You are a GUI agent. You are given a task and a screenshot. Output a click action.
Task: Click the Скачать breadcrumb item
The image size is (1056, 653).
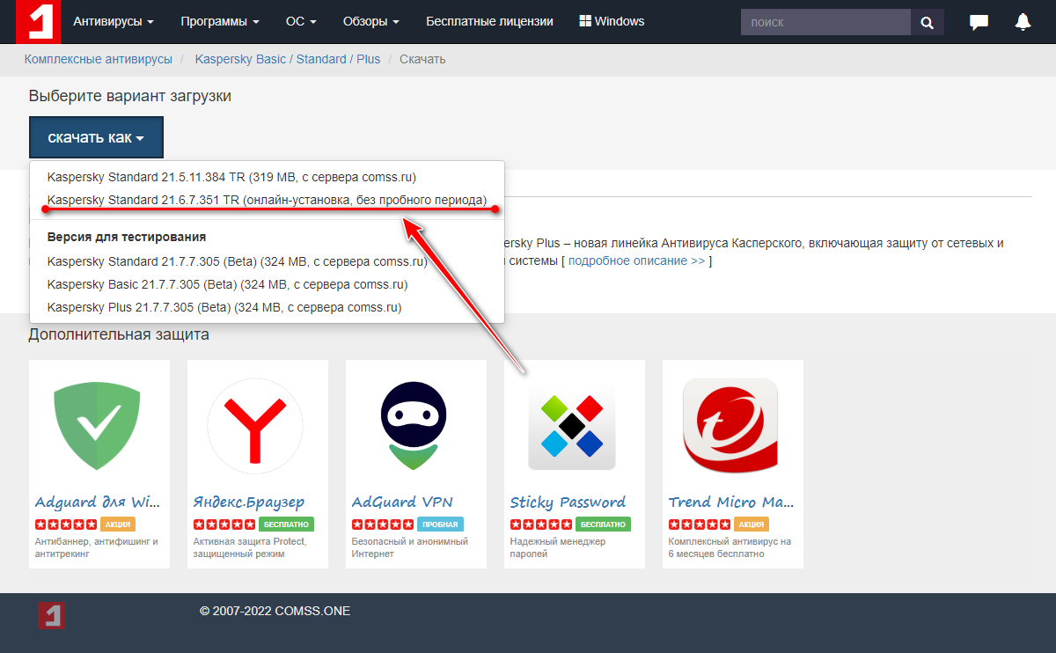[x=422, y=59]
